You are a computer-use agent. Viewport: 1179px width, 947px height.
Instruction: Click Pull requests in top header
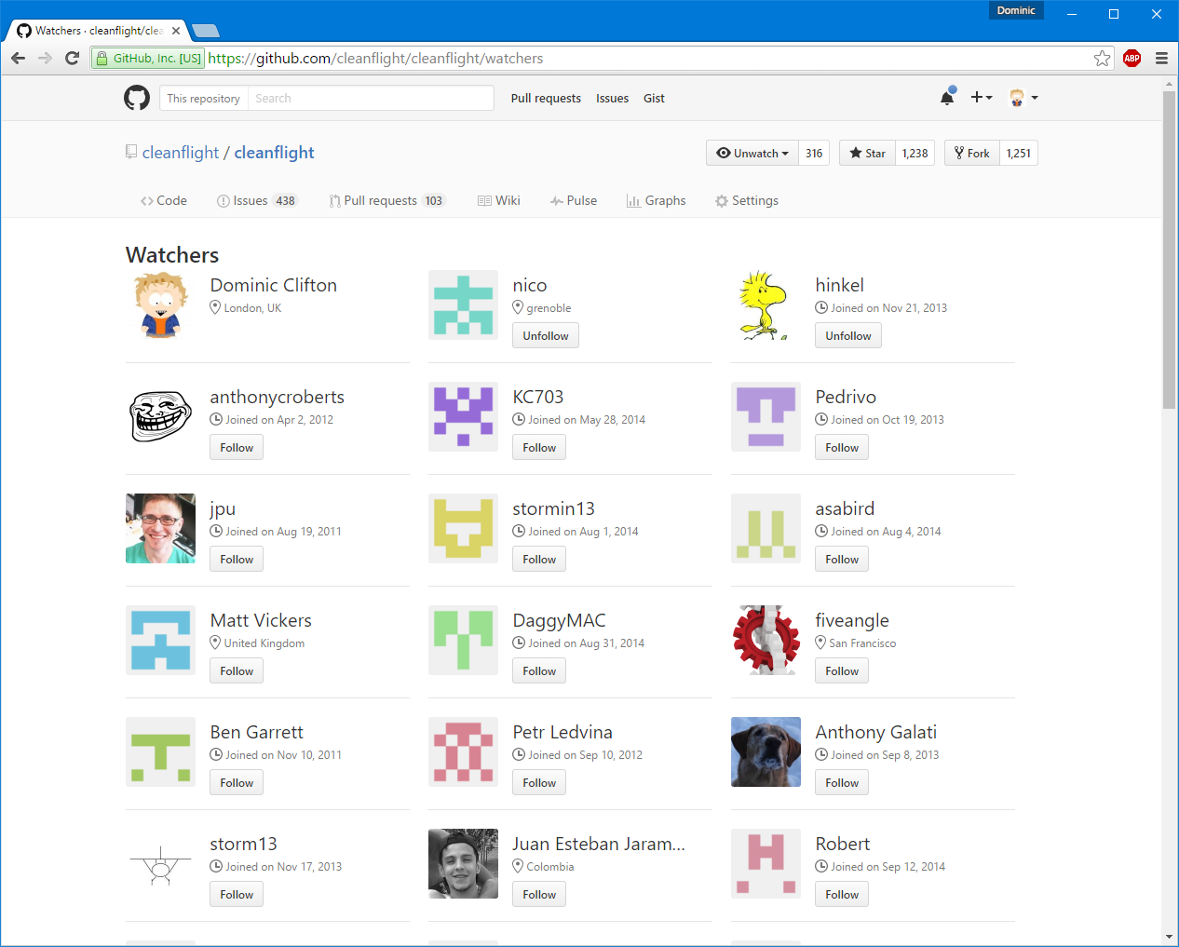click(x=546, y=98)
